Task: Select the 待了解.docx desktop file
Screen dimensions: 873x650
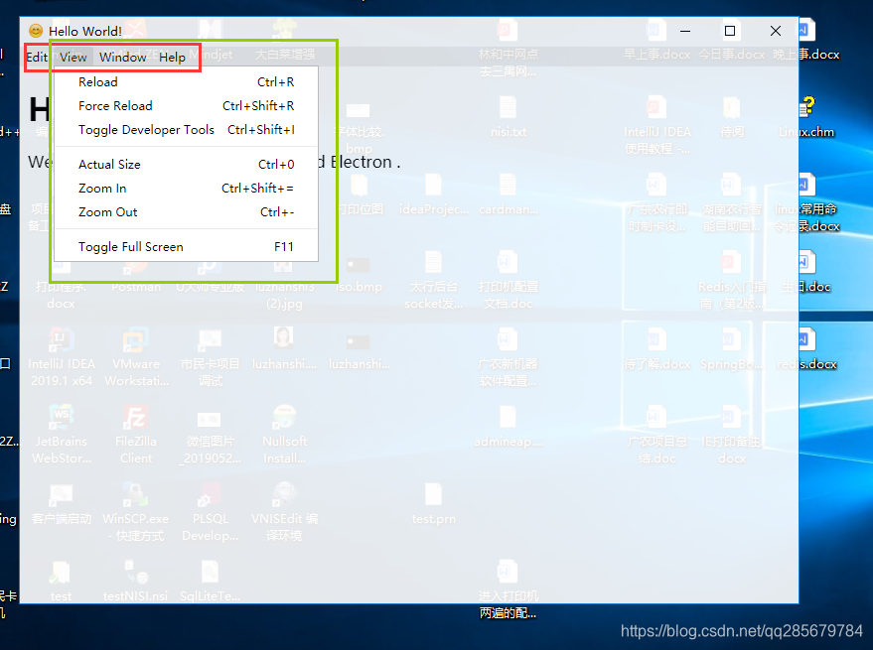Action: pyautogui.click(x=656, y=347)
